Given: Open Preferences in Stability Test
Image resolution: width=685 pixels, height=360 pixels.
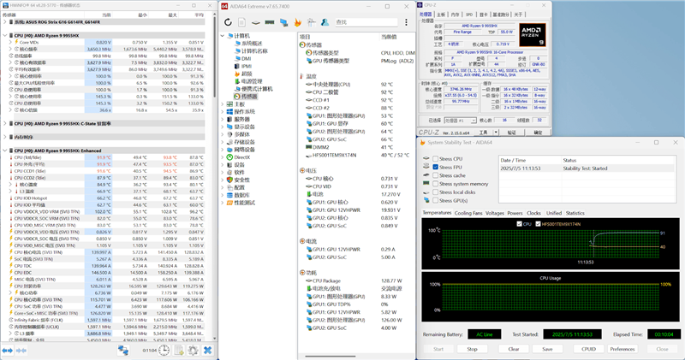Looking at the screenshot, I should click(x=622, y=349).
